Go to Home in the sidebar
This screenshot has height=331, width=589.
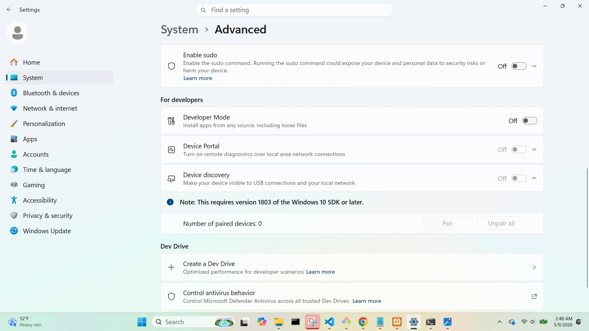point(60,62)
